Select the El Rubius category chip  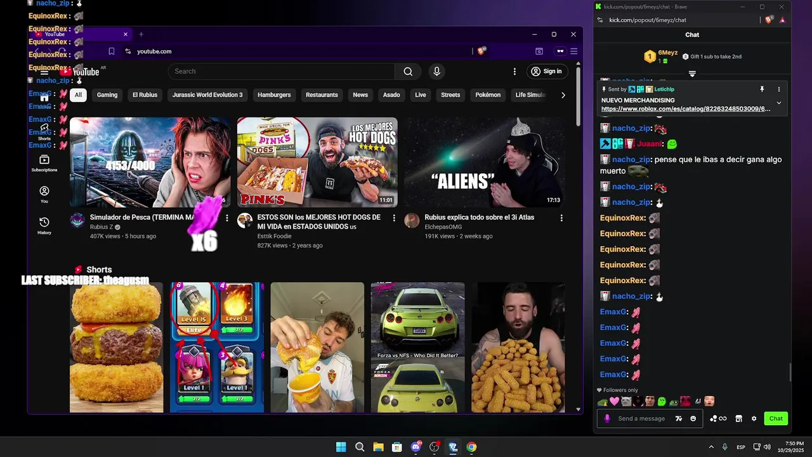pos(145,95)
